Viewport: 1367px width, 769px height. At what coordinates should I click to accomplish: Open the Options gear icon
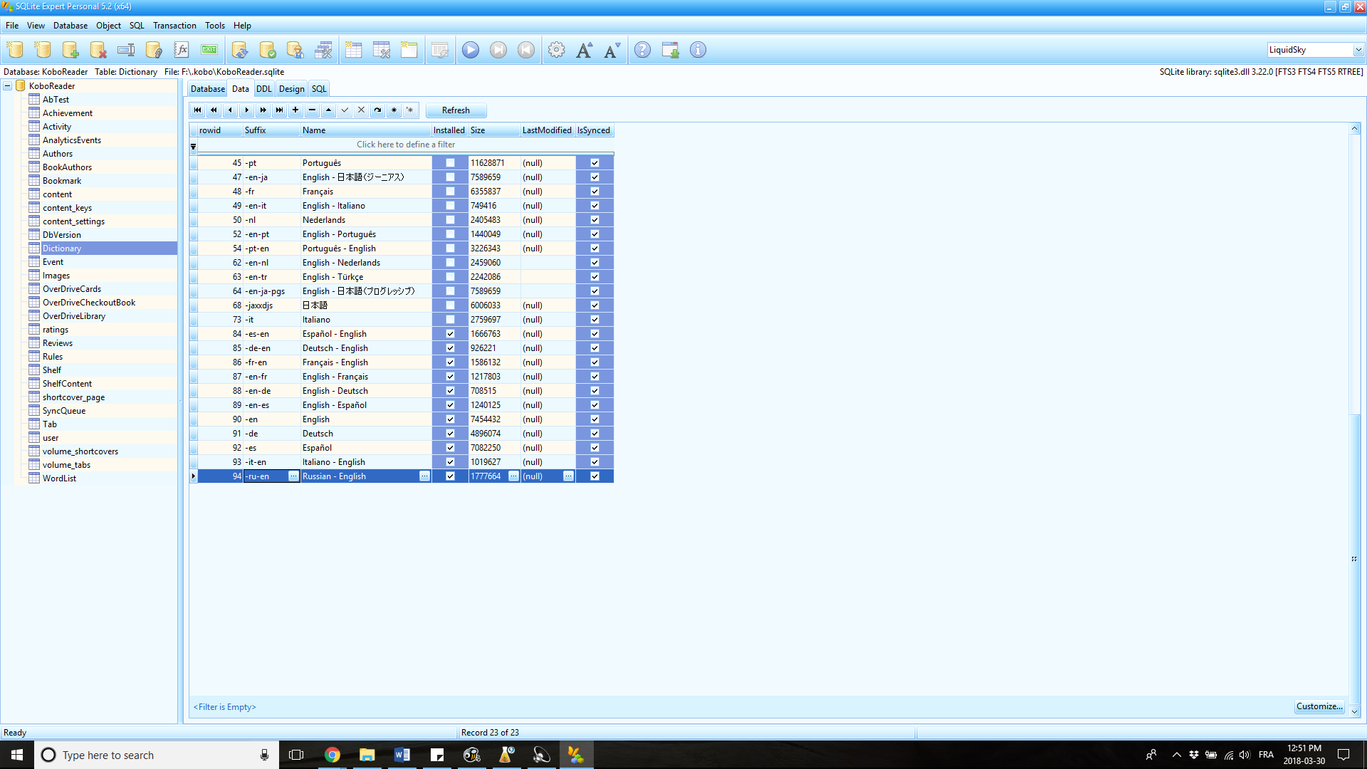point(557,50)
